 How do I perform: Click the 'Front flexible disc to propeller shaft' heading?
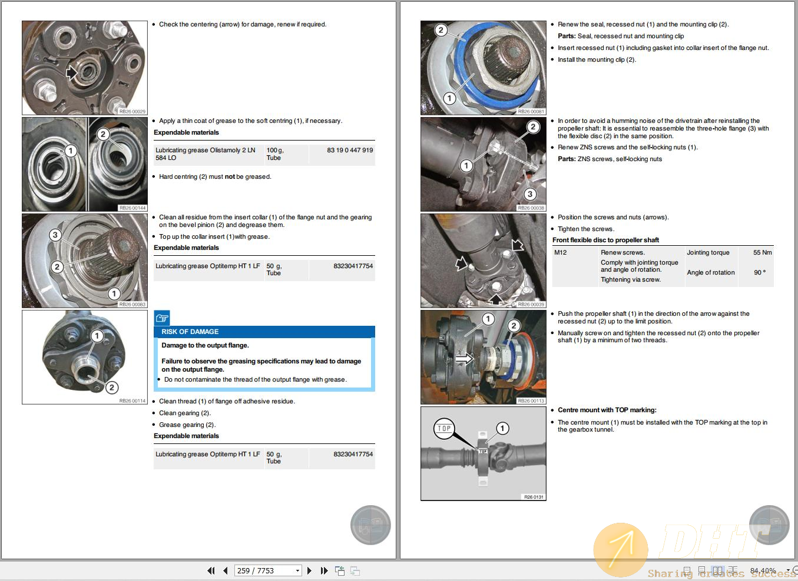605,240
